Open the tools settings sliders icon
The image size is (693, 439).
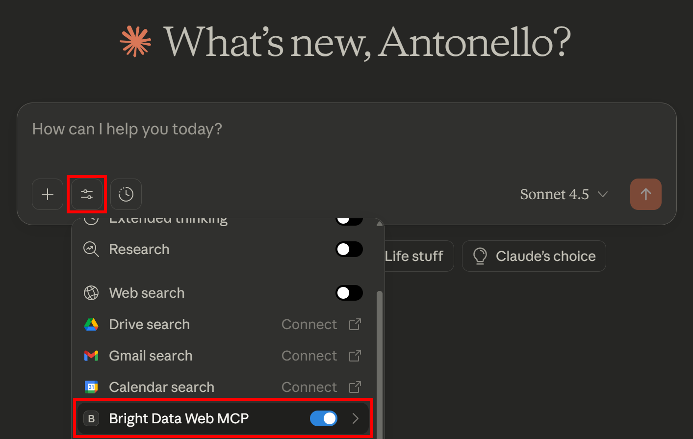(x=86, y=194)
